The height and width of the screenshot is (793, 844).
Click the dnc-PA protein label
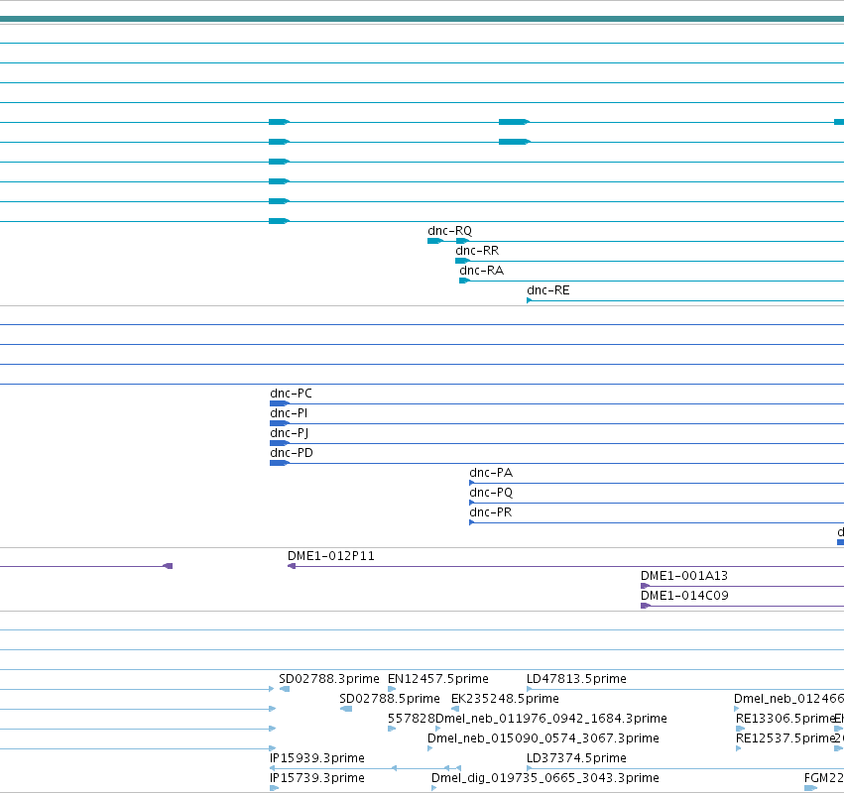pos(491,473)
